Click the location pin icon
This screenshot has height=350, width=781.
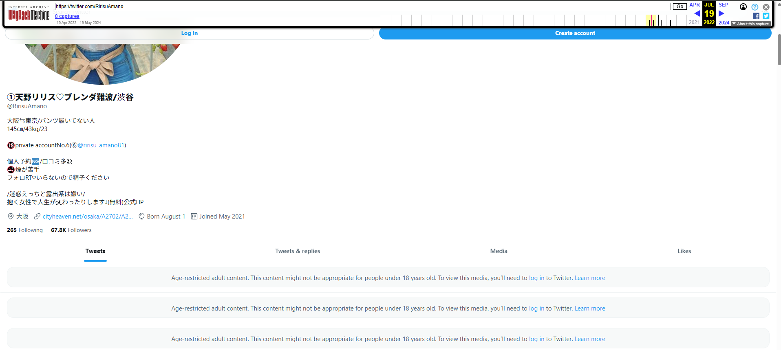(11, 217)
